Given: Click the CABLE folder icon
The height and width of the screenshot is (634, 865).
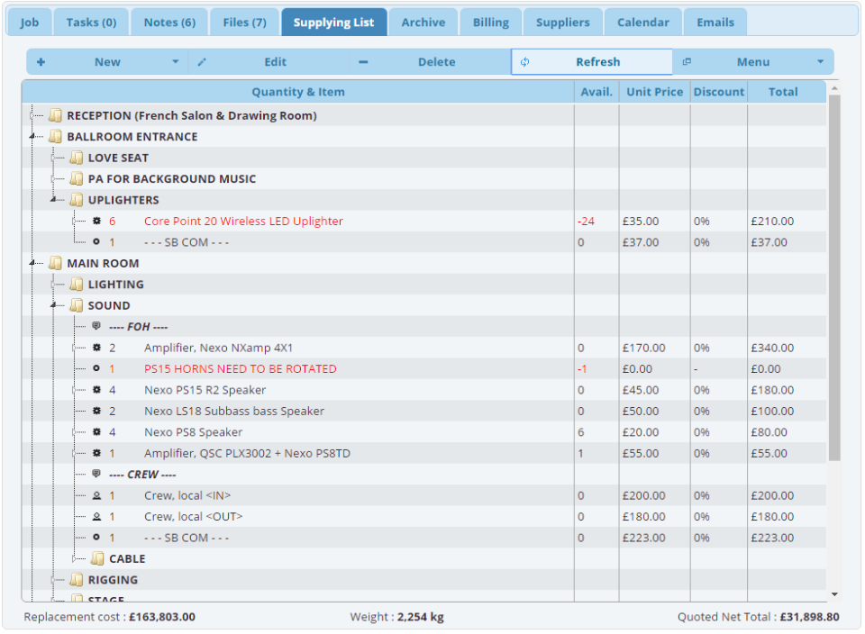Looking at the screenshot, I should 97,558.
